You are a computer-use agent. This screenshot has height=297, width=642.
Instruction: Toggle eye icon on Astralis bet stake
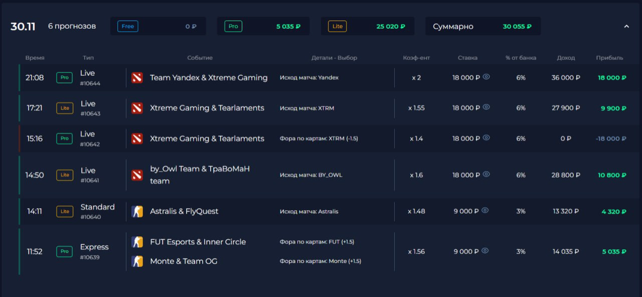485,211
